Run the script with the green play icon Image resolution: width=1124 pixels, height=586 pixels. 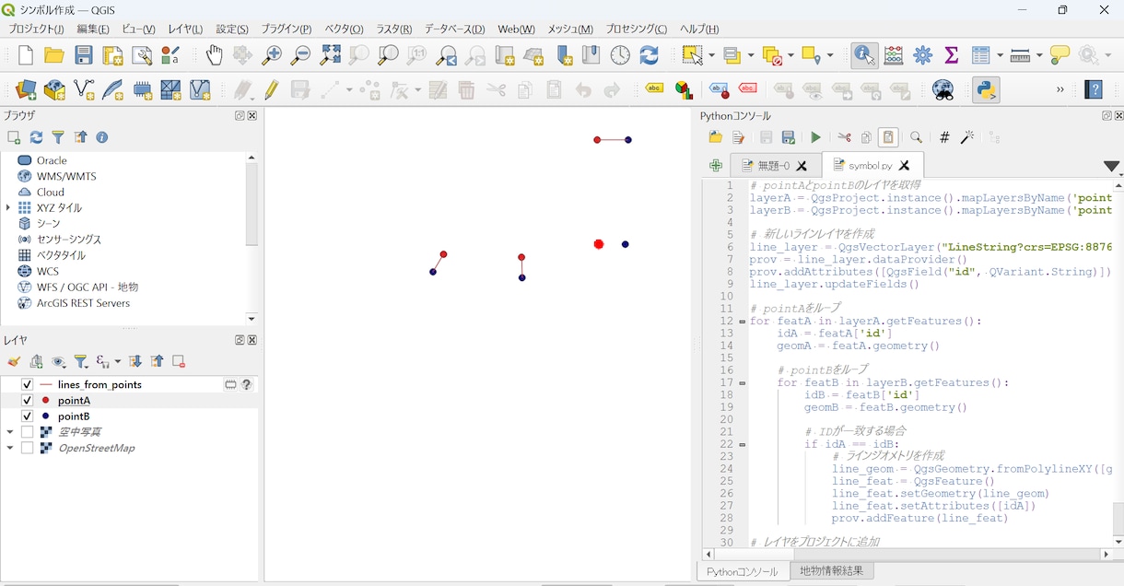tap(815, 137)
